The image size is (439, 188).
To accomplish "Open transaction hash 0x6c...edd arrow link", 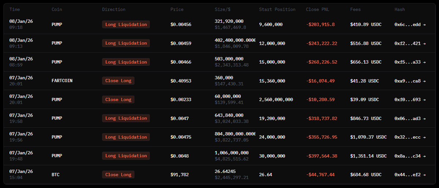I will point(410,25).
